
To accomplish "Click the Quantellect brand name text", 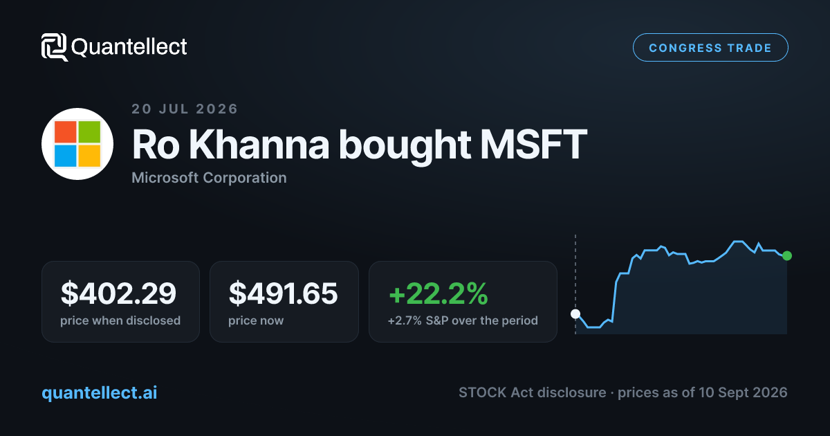I will 129,47.
